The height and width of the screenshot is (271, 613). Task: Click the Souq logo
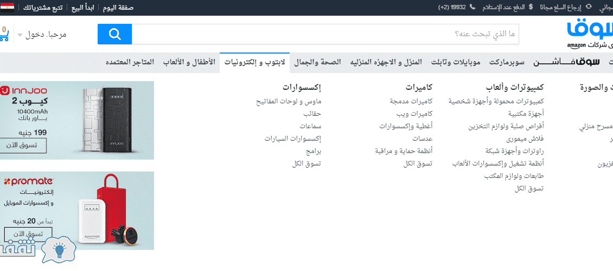click(590, 35)
